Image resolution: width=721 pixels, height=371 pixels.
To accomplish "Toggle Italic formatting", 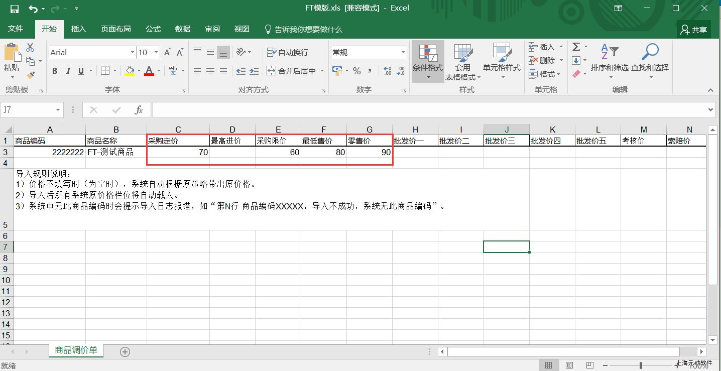I will click(x=68, y=71).
